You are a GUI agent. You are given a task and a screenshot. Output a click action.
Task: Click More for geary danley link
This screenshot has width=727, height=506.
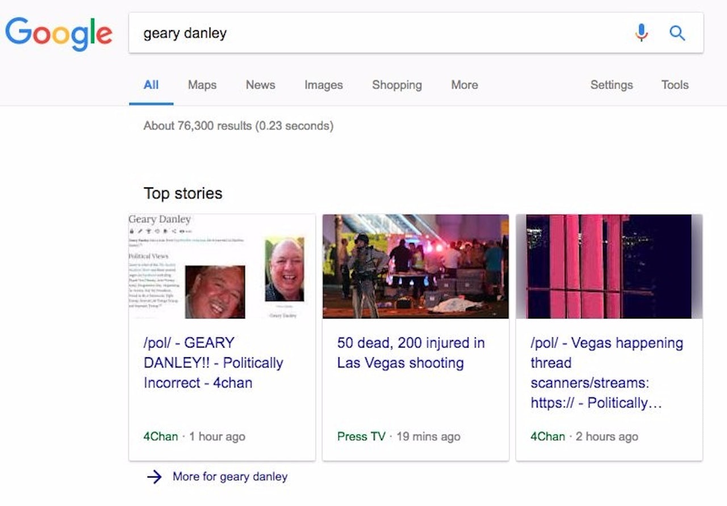[229, 477]
